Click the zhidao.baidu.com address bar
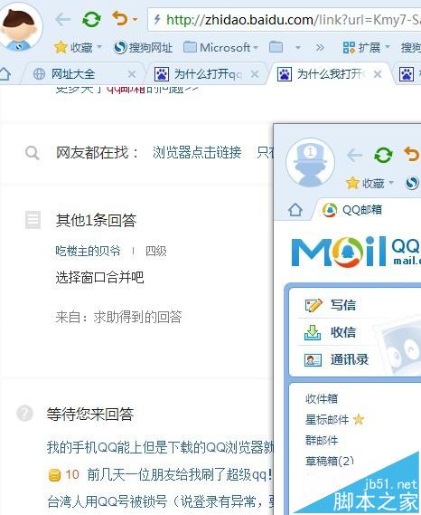 coord(285,20)
